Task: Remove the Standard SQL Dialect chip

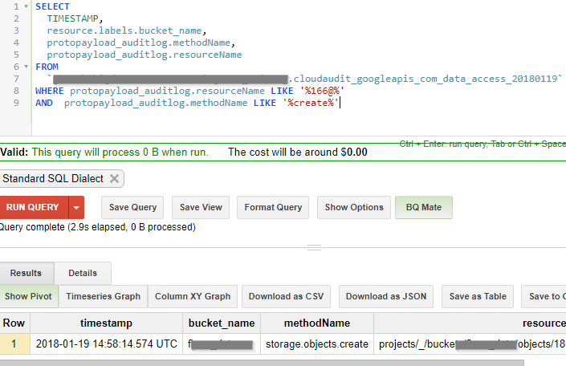Action: 114,179
